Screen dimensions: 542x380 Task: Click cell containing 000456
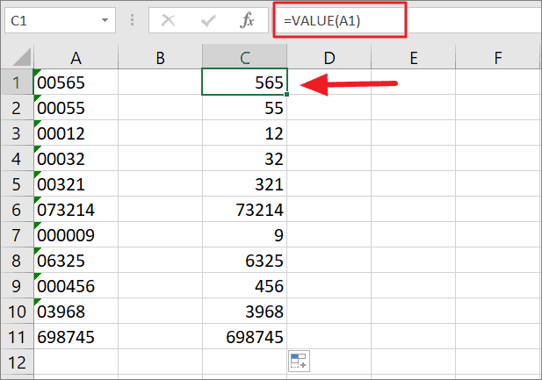pyautogui.click(x=76, y=286)
